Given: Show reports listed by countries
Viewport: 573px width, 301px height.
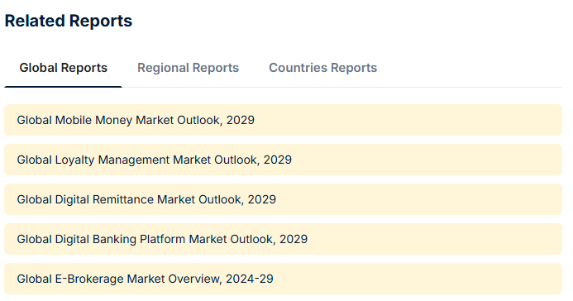Looking at the screenshot, I should [x=323, y=68].
